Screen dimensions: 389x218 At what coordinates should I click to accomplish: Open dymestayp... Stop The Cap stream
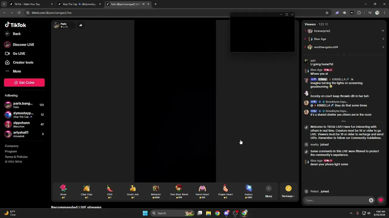pos(24,115)
